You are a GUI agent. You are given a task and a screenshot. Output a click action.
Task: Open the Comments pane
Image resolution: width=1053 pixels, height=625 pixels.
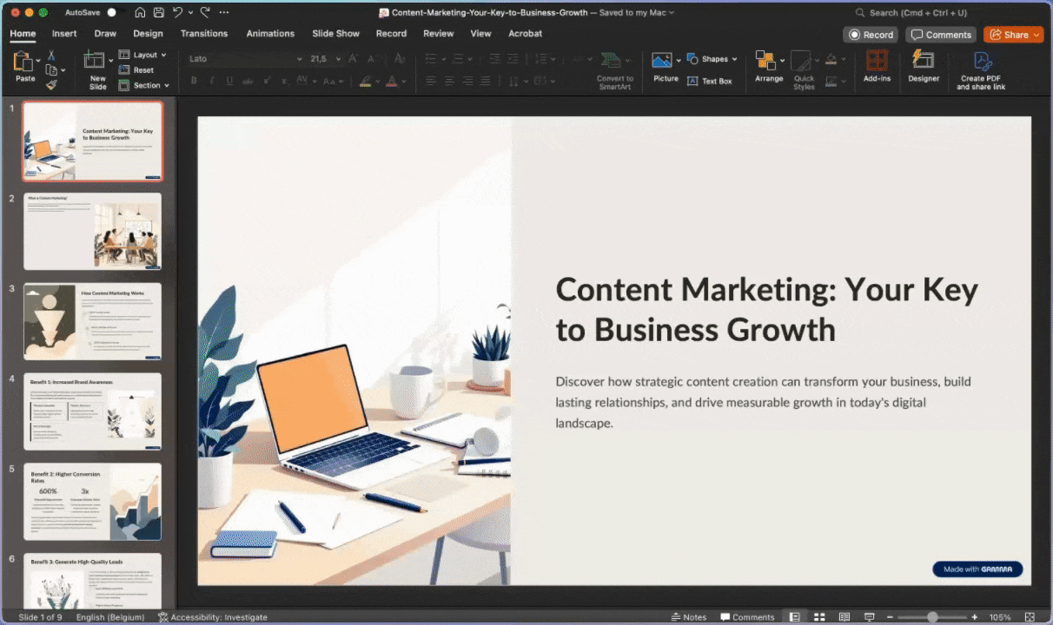pyautogui.click(x=941, y=34)
